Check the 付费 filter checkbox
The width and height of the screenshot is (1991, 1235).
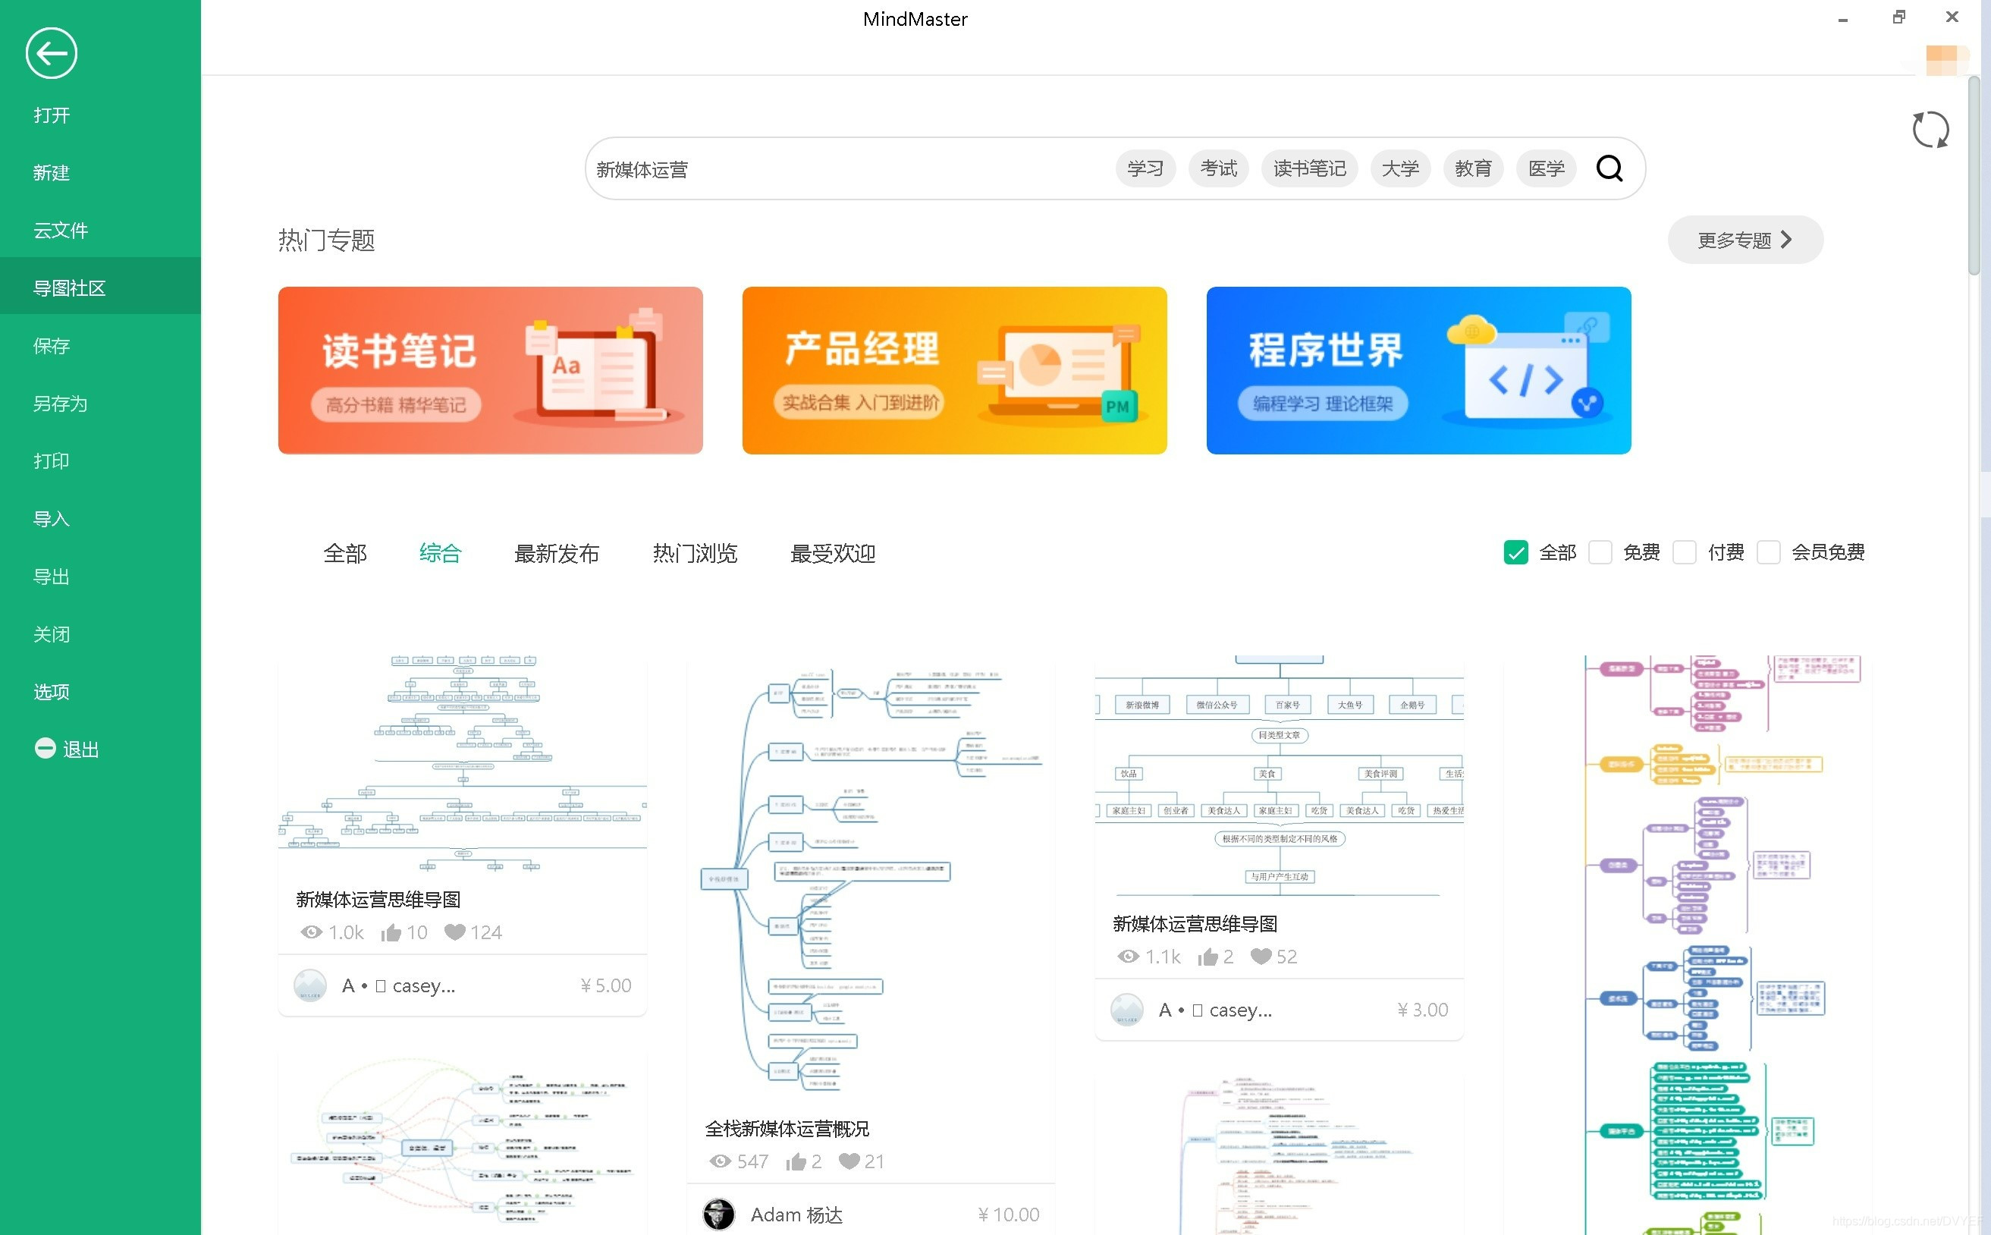coord(1684,553)
